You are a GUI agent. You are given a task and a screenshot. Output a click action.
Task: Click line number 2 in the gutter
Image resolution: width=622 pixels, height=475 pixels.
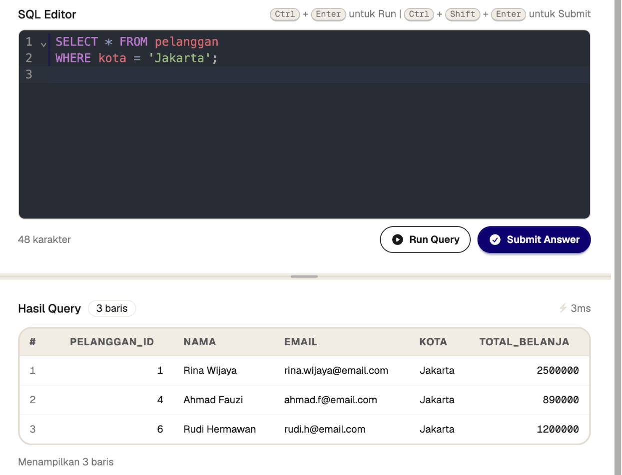[28, 58]
